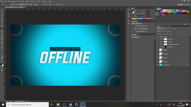Hide the Curves 1 layer
The image size is (191, 107).
click(x=157, y=47)
